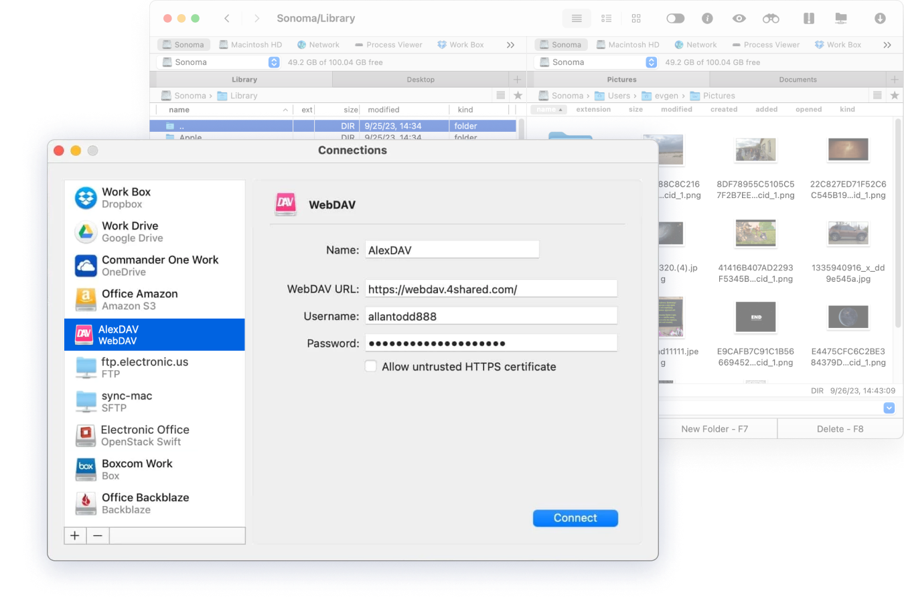904x605 pixels.
Task: Select the brief list view icon
Action: click(x=607, y=18)
